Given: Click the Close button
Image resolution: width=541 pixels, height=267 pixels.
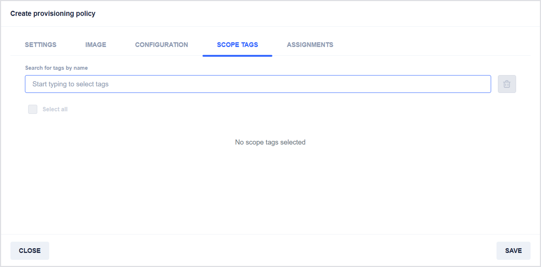Looking at the screenshot, I should [30, 251].
